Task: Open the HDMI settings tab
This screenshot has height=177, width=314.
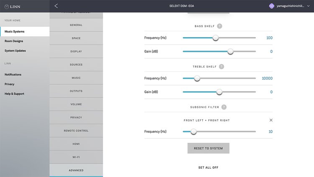Action: click(x=76, y=144)
